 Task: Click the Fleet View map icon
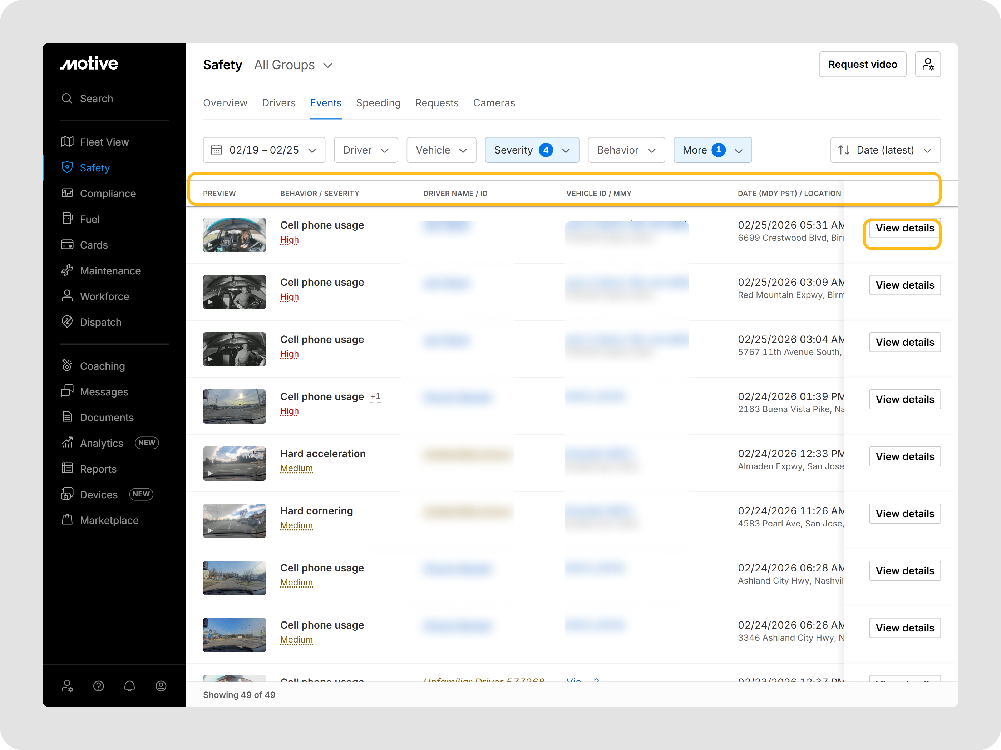tap(67, 142)
